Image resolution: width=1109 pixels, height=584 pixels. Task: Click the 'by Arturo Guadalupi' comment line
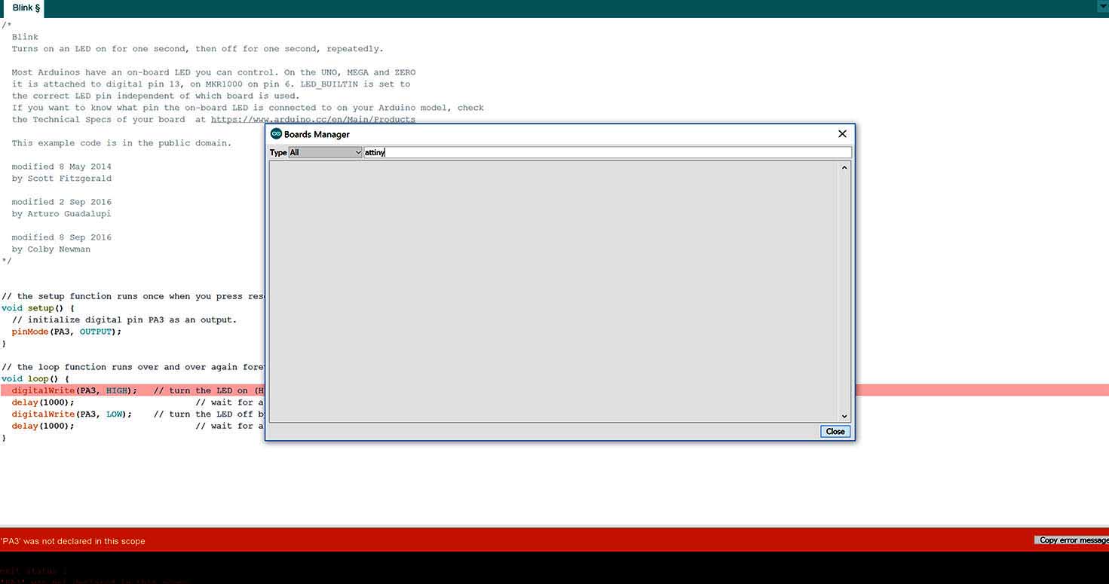coord(61,214)
